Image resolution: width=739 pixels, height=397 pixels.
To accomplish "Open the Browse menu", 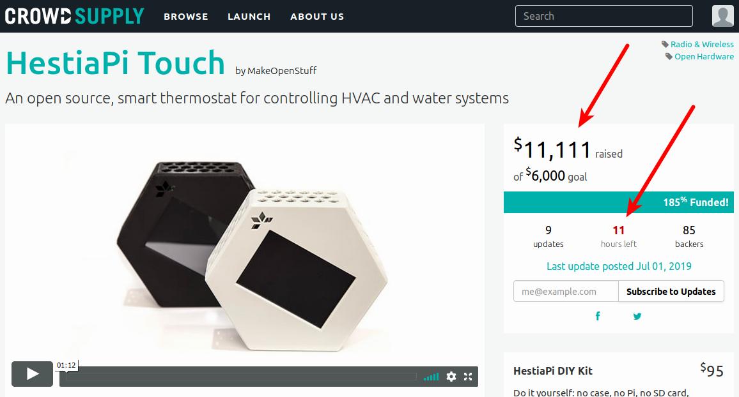I will (185, 17).
